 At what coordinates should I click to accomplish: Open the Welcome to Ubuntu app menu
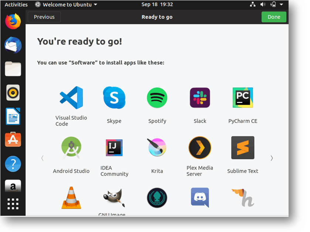tap(66, 4)
